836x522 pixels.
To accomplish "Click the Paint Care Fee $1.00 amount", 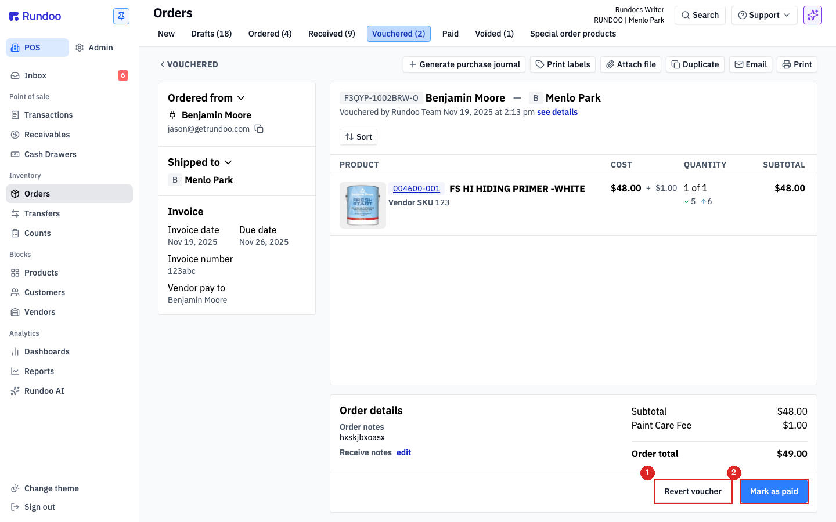I will pos(795,425).
